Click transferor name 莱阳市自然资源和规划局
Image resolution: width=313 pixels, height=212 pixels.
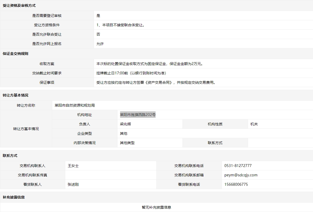[75, 105]
